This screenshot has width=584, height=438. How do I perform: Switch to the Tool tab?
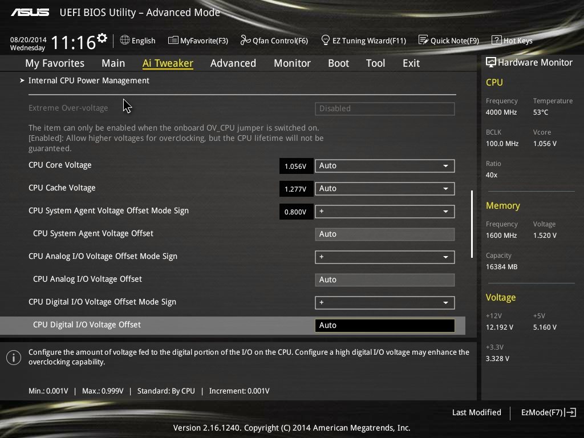click(x=375, y=63)
